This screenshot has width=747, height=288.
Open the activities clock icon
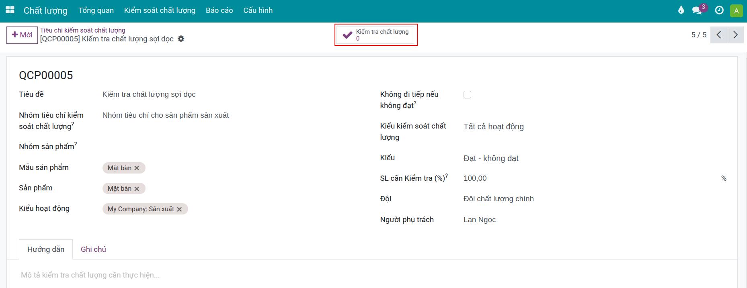click(719, 10)
